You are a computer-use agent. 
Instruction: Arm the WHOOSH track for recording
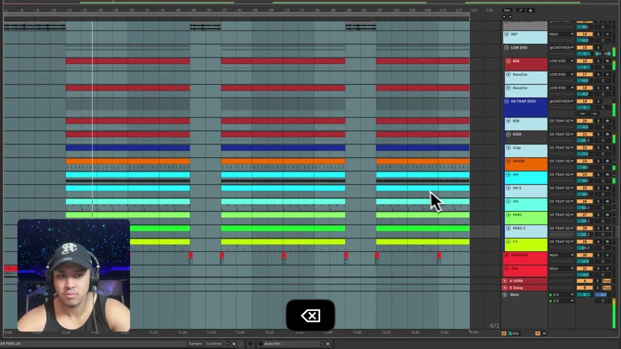[x=607, y=255]
